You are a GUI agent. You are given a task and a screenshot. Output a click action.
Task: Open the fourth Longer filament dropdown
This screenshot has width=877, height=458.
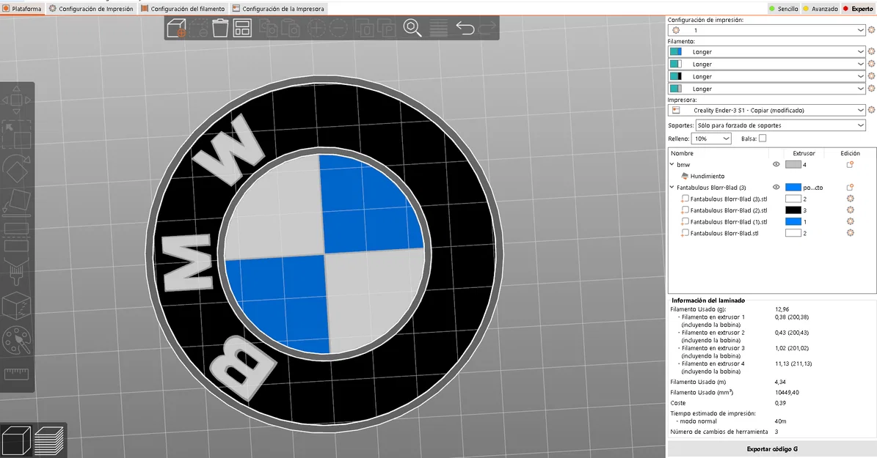[x=766, y=88]
